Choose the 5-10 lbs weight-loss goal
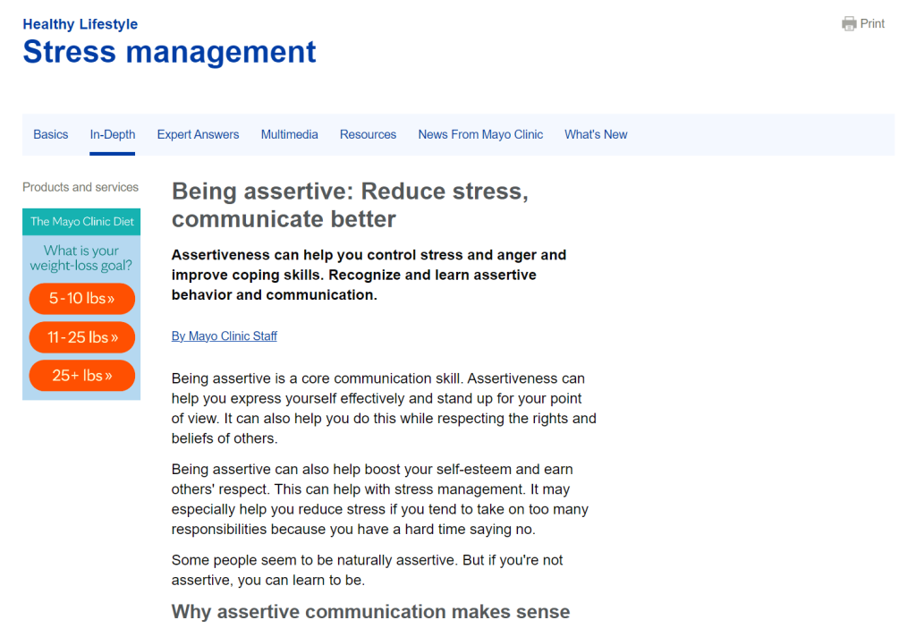The height and width of the screenshot is (637, 916). click(x=81, y=298)
